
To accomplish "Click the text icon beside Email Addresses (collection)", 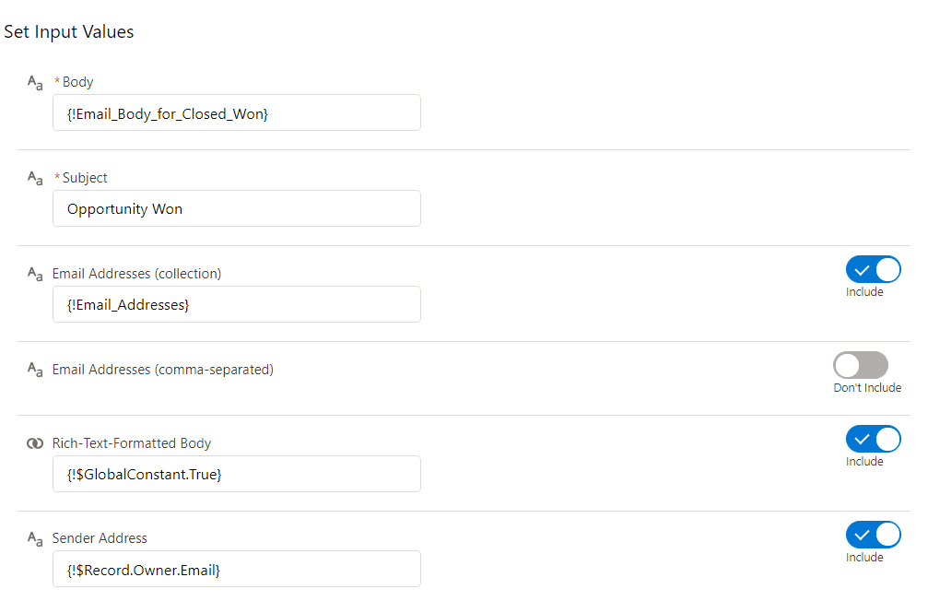I will tap(35, 274).
